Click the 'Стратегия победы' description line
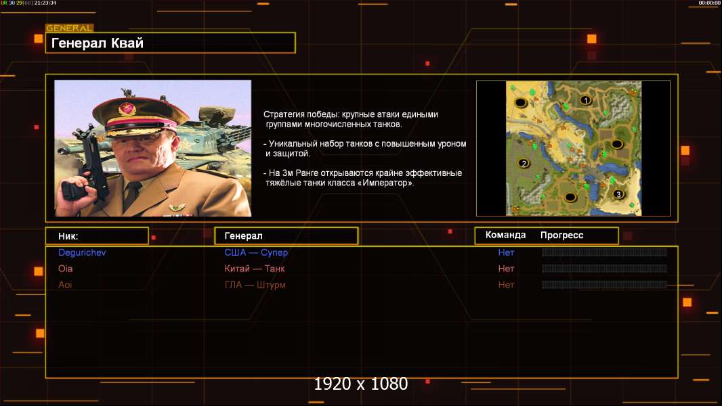This screenshot has height=406, width=722. coord(351,119)
